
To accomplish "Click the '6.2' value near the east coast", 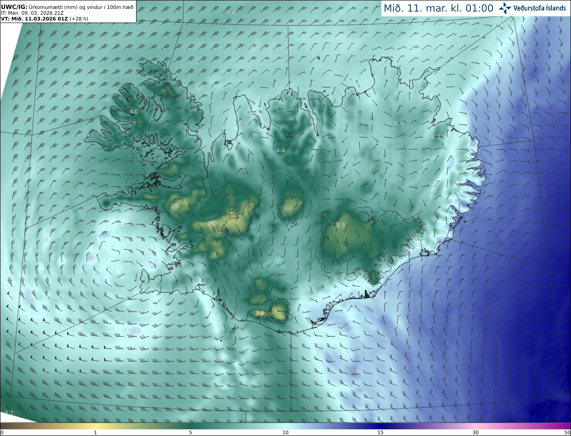I will point(436,137).
